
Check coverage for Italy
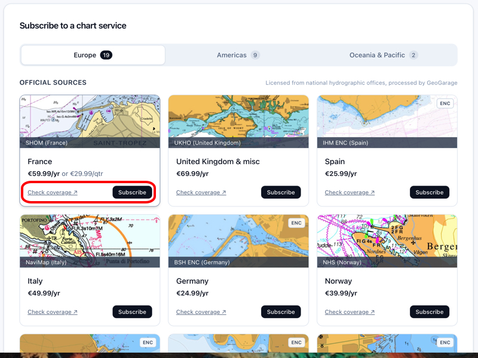[x=53, y=312]
